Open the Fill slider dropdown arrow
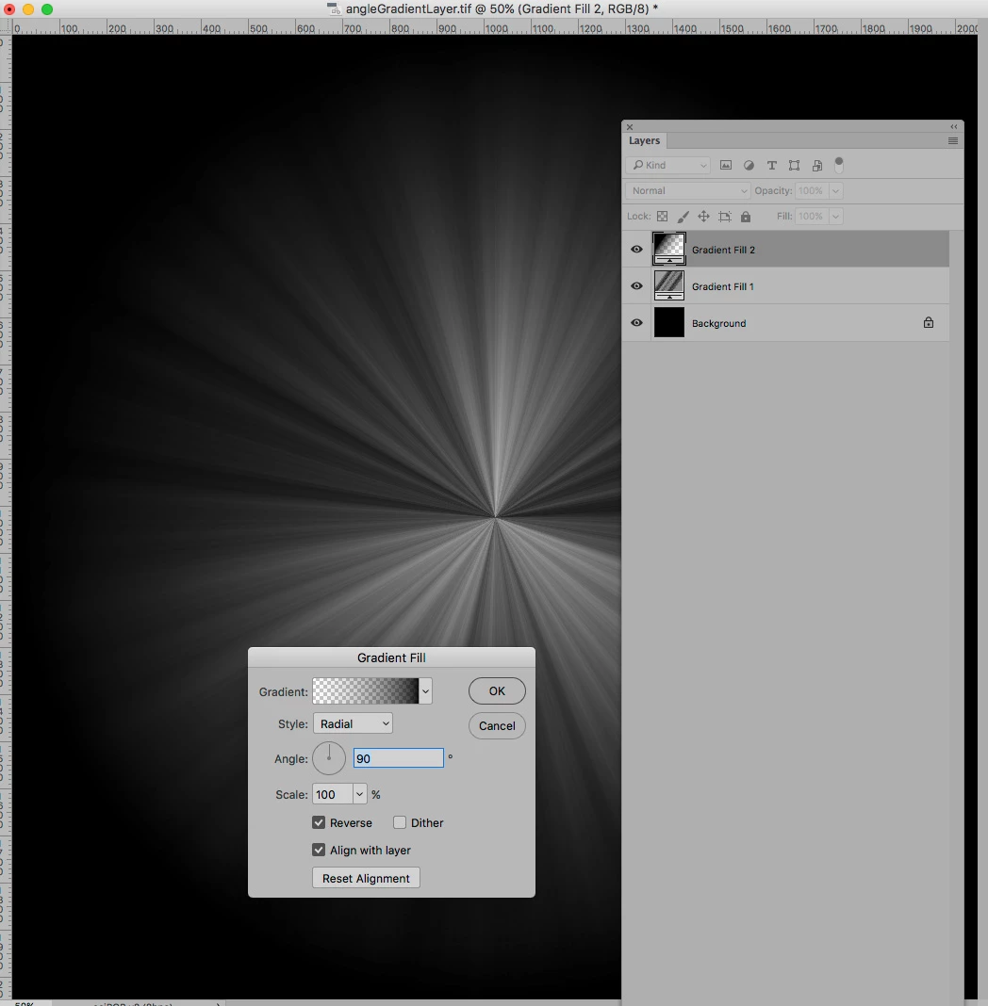Screen dimensions: 988x1006 click(x=836, y=217)
